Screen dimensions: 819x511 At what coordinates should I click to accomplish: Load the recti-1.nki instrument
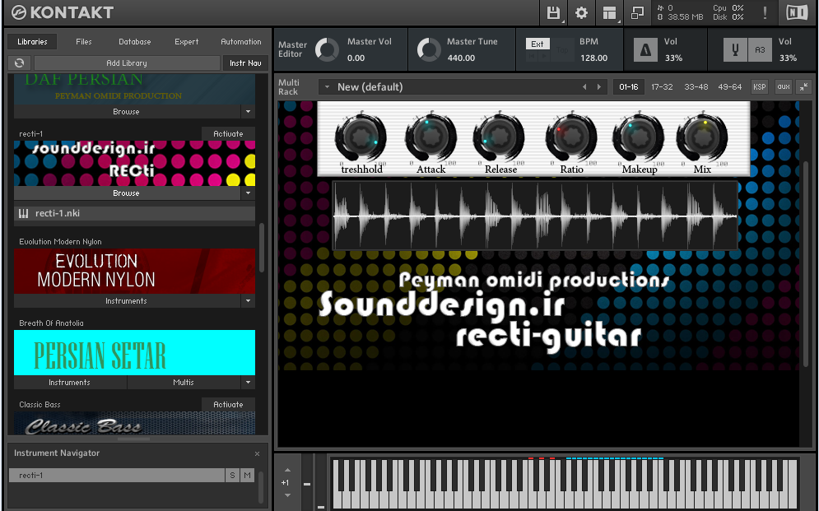point(135,213)
